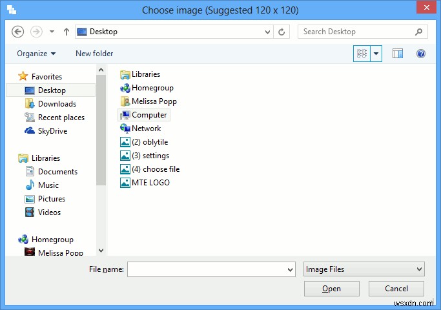The height and width of the screenshot is (310, 441).
Task: Click the Videos film strip icon
Action: [x=30, y=212]
